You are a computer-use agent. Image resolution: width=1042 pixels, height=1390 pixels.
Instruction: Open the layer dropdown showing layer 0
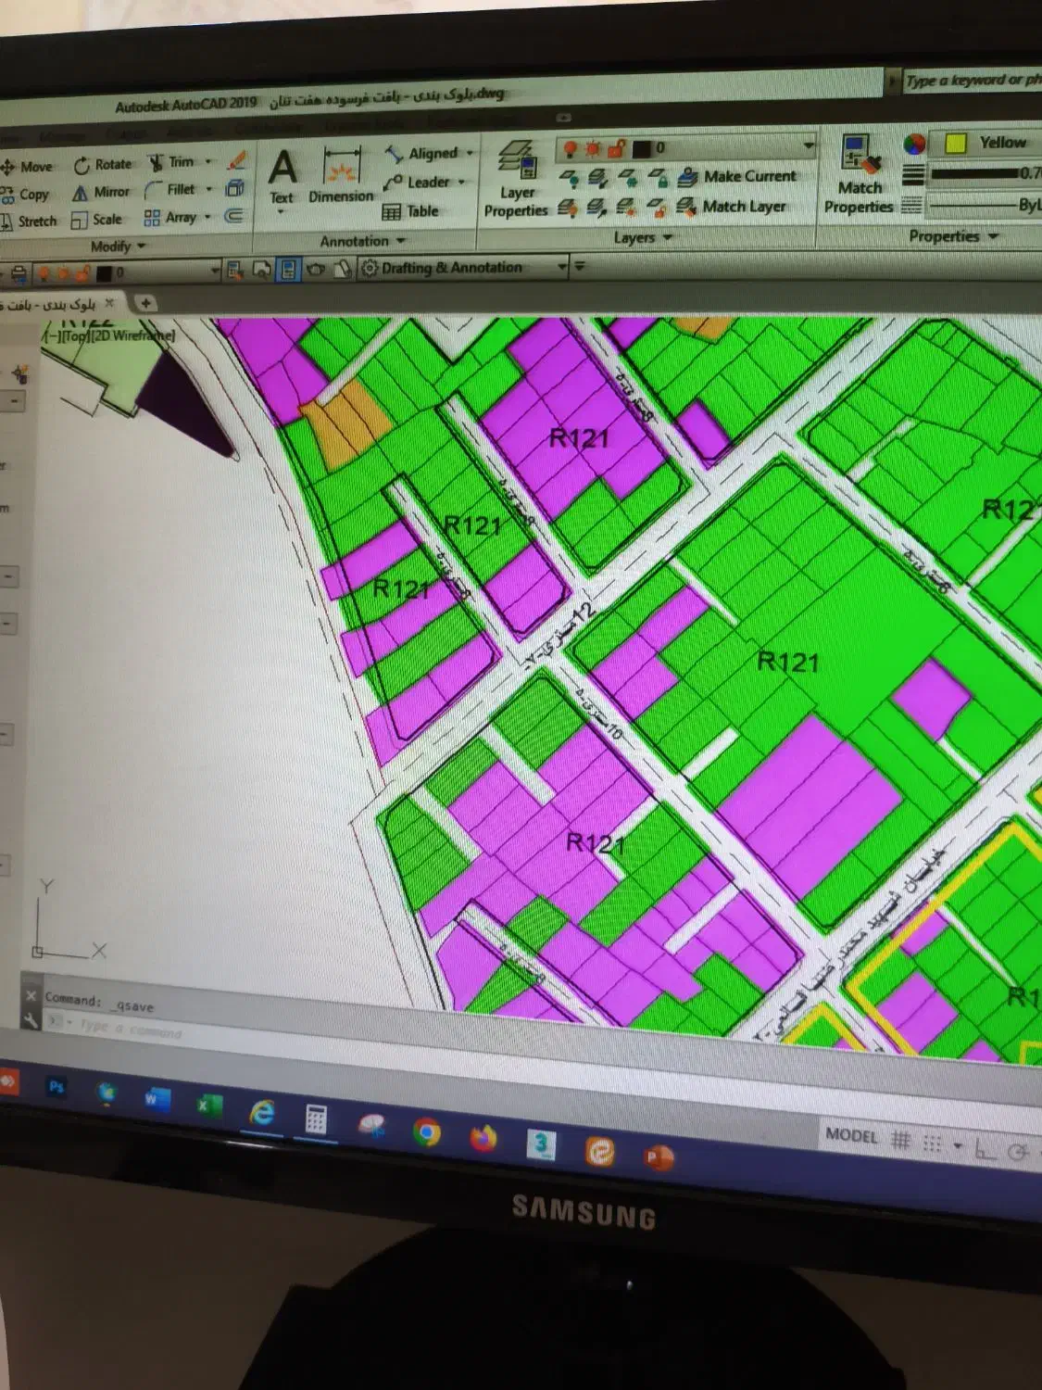685,147
